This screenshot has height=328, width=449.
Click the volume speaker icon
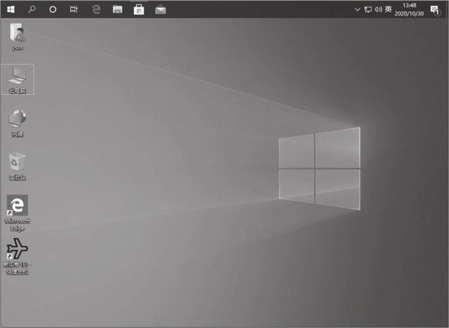(378, 10)
